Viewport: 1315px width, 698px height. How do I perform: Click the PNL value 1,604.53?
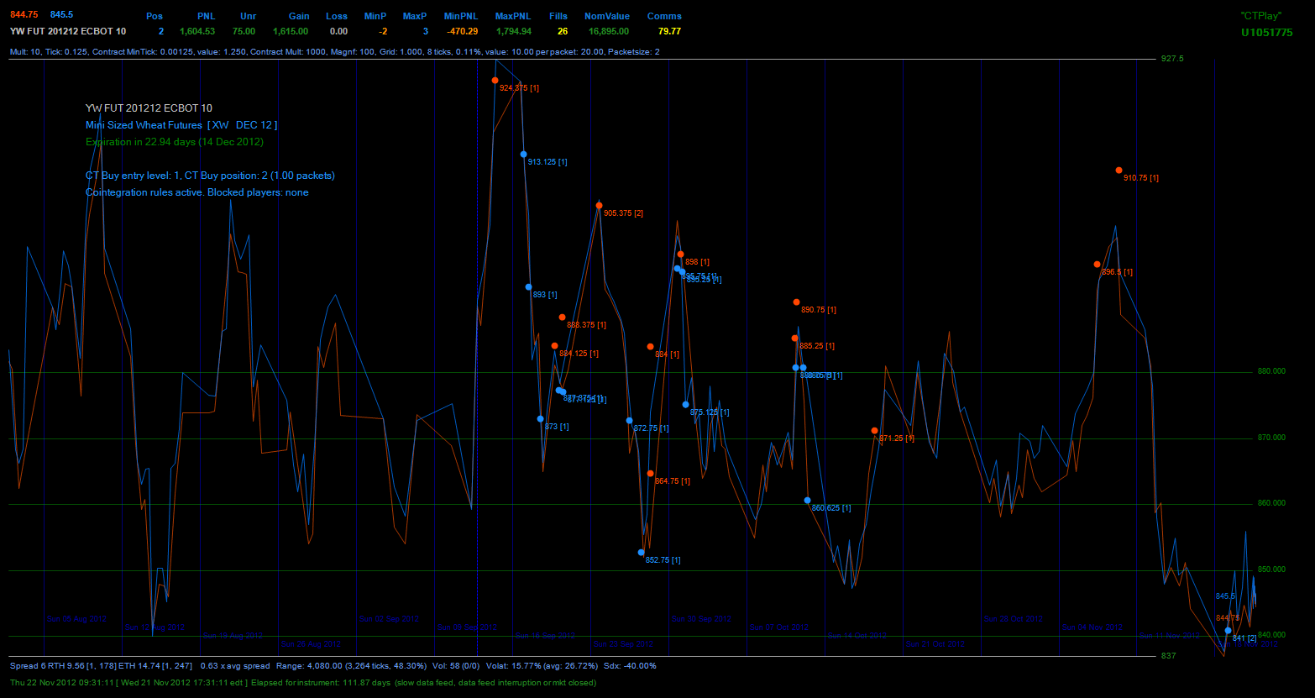(x=197, y=31)
